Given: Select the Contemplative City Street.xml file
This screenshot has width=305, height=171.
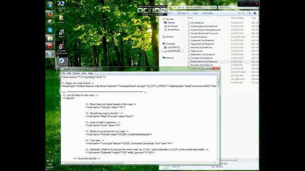Looking at the screenshot, I should coord(204,26).
